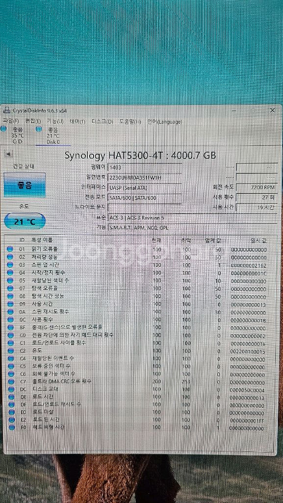Click the firmware field showing 1403
Viewport: 283px width, 503px height.
[145, 168]
